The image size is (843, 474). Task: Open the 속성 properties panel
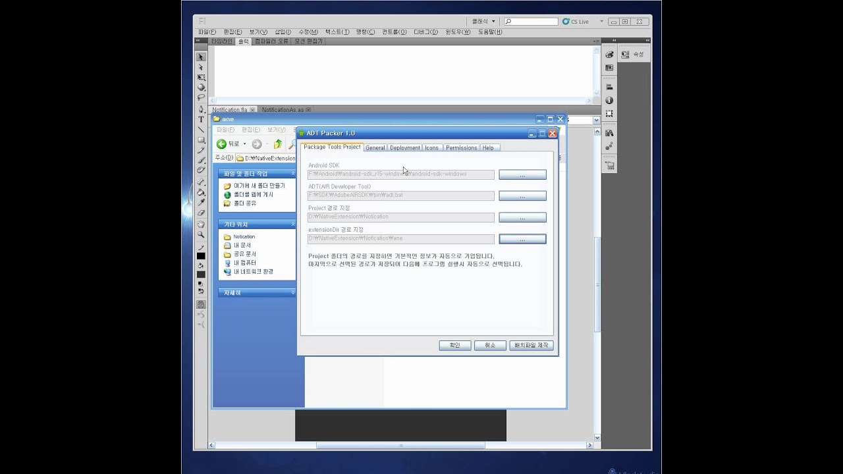pos(632,55)
